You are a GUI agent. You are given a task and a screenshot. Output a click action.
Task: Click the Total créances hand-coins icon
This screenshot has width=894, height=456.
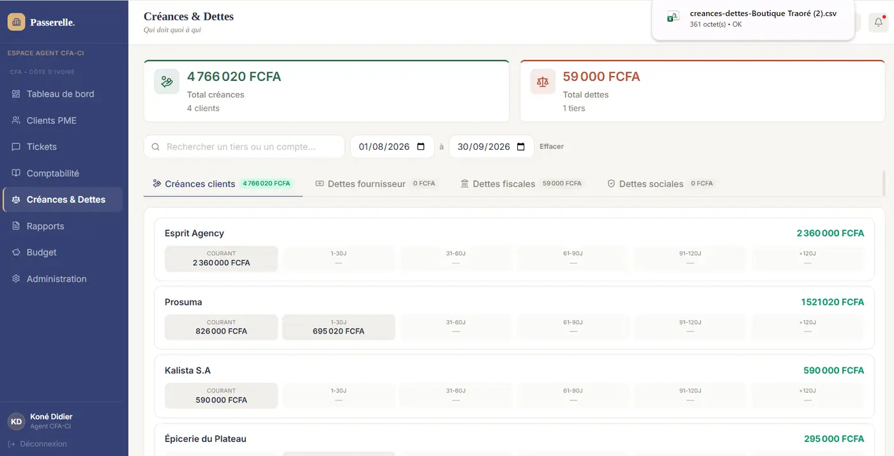(167, 82)
